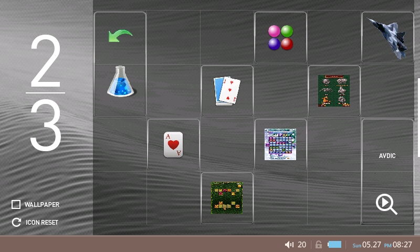The width and height of the screenshot is (420, 252).
Task: Open the AVDIC search magnifier icon
Action: click(386, 204)
